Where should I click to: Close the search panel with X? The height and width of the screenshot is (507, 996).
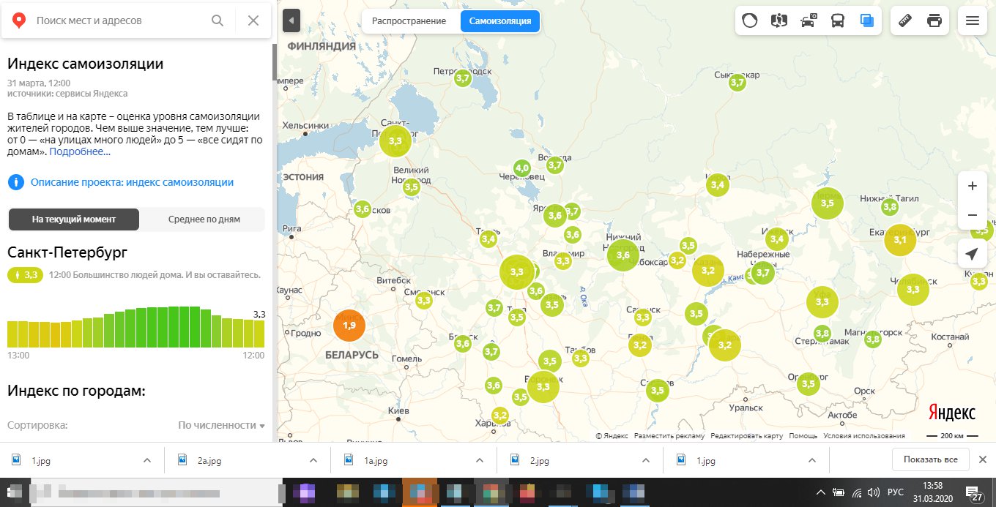click(x=253, y=20)
